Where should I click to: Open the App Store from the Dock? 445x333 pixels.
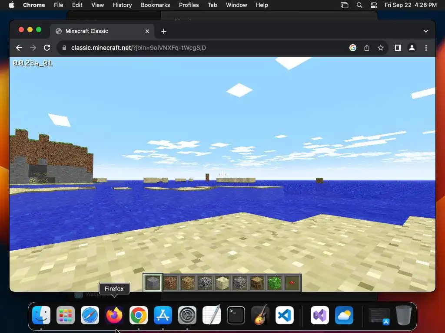tap(163, 315)
